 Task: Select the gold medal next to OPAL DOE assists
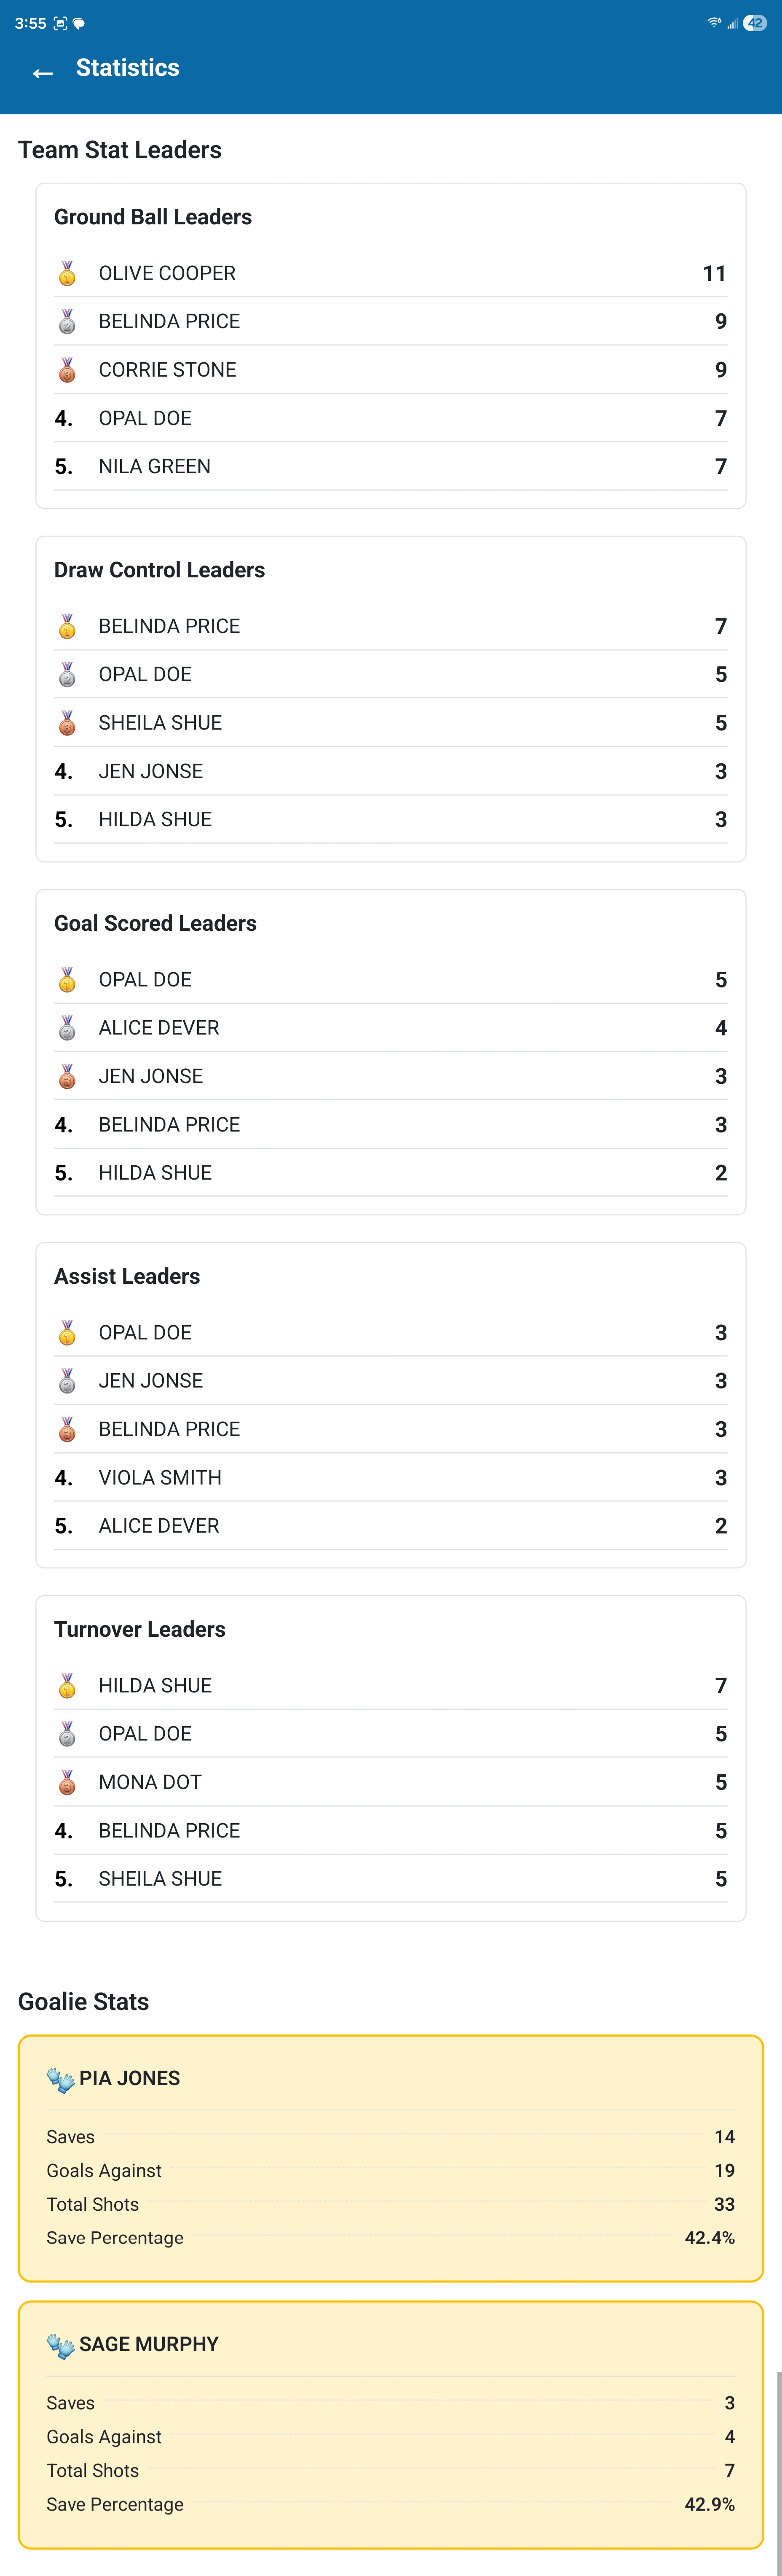click(x=66, y=1332)
